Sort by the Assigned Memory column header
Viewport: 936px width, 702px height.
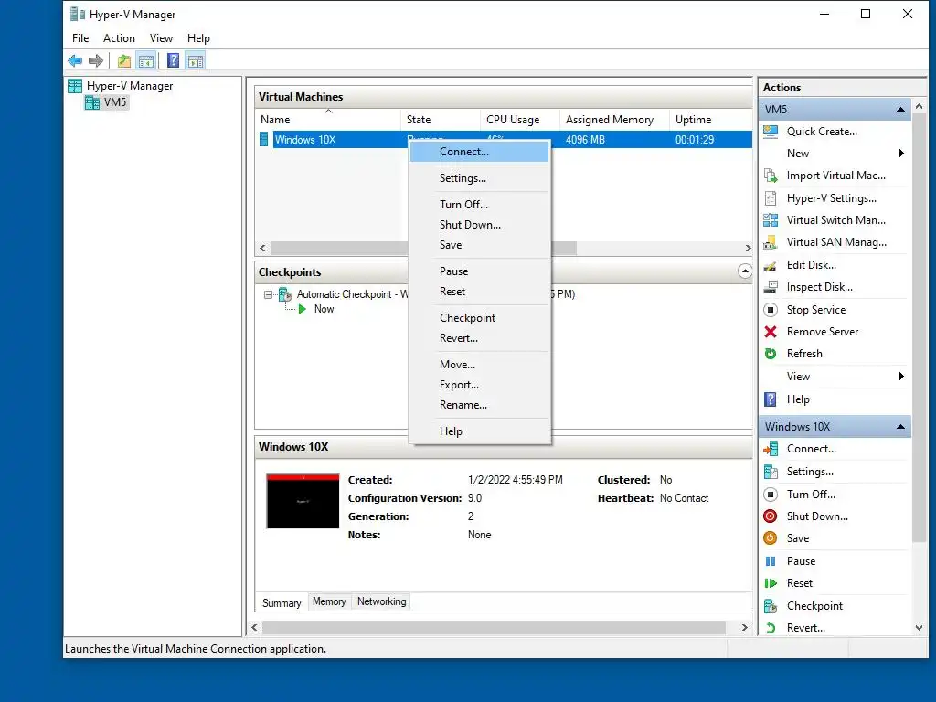point(614,120)
